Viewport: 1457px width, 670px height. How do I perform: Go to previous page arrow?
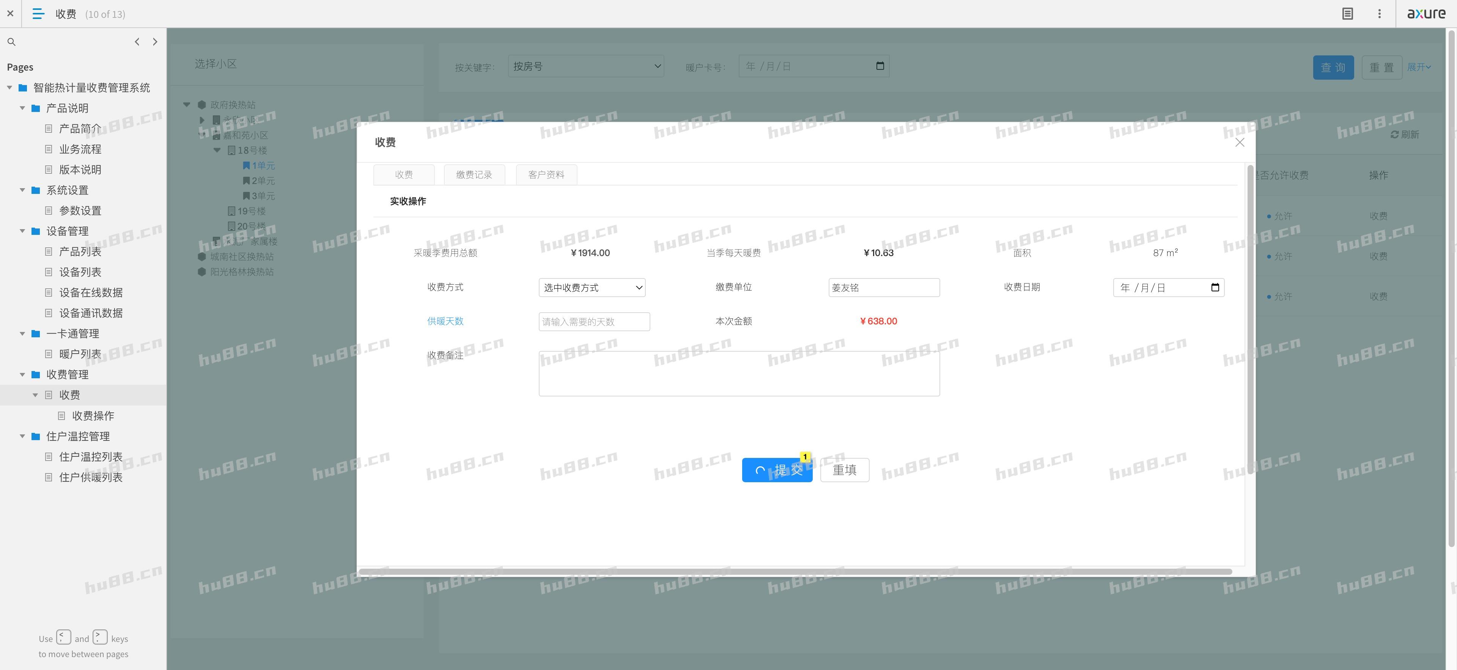pos(137,42)
